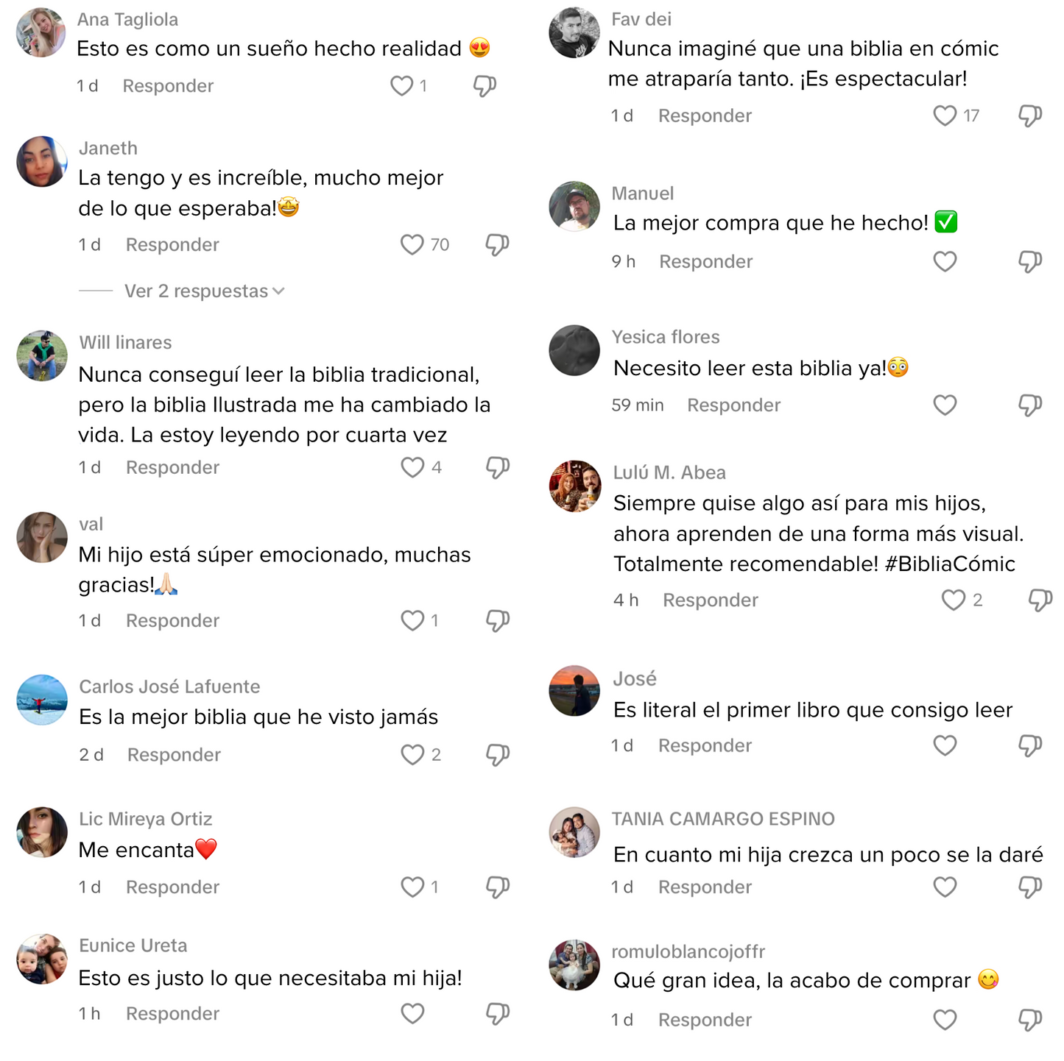Expand the 'Ver 2 respuestas' replies
1064x1061 pixels.
(x=204, y=291)
